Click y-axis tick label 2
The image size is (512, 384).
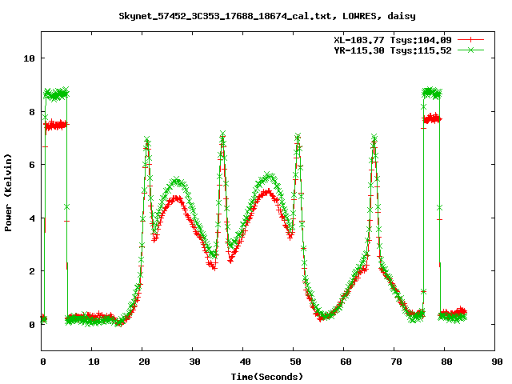(x=32, y=271)
